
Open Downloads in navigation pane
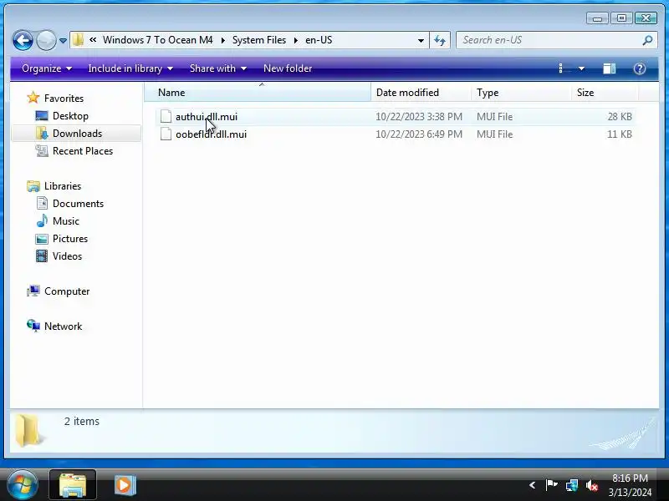(77, 134)
